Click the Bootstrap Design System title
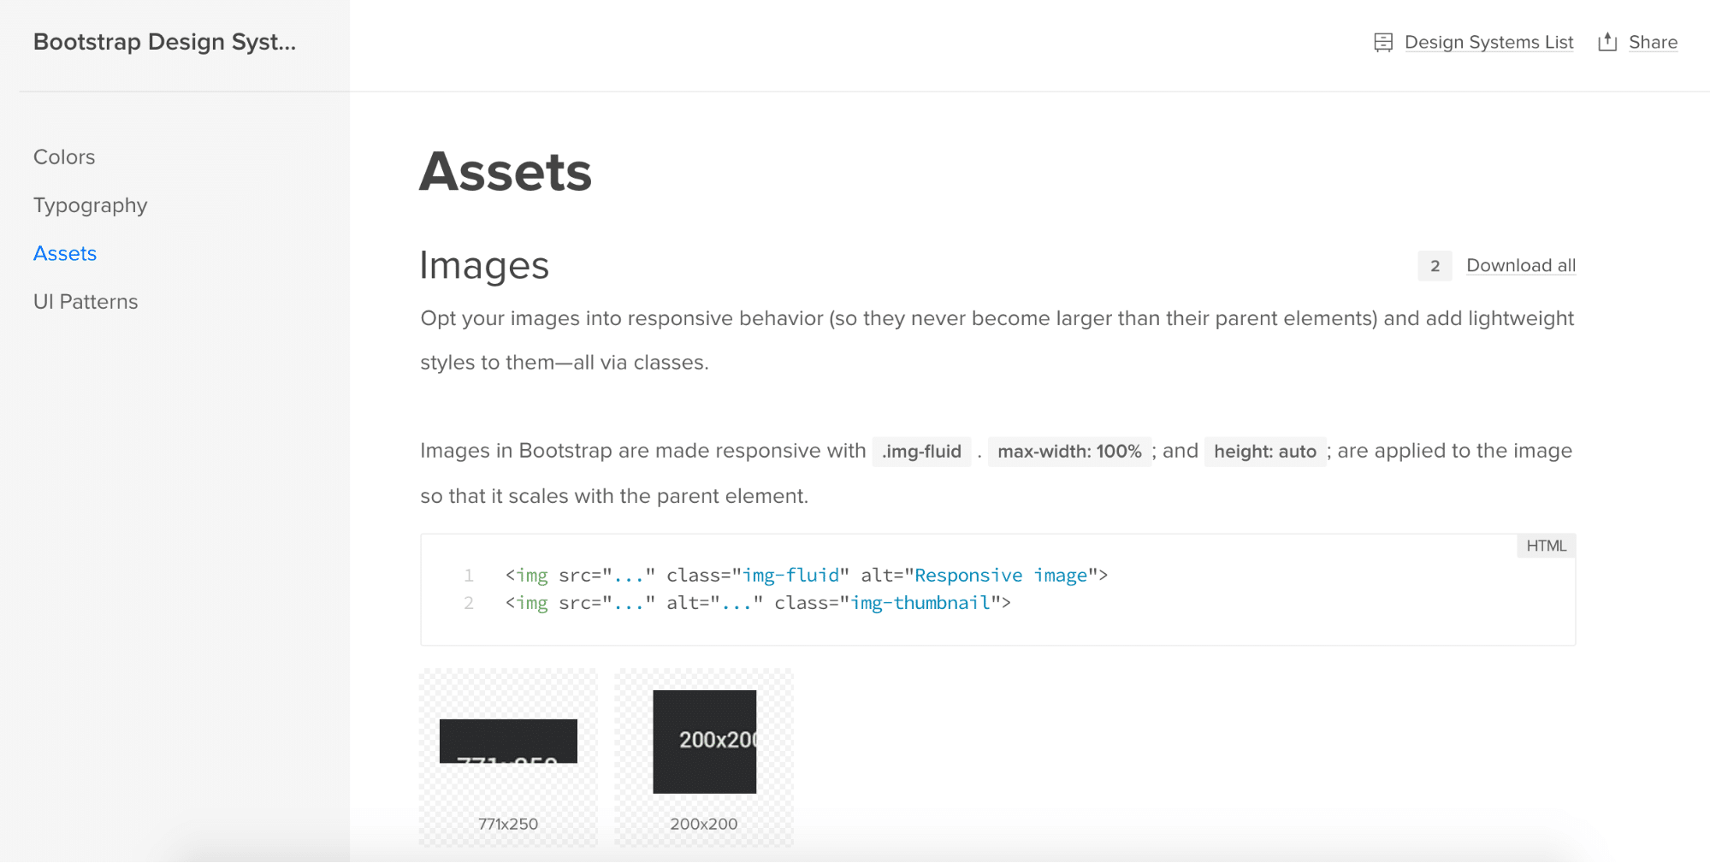The height and width of the screenshot is (863, 1710). click(165, 42)
